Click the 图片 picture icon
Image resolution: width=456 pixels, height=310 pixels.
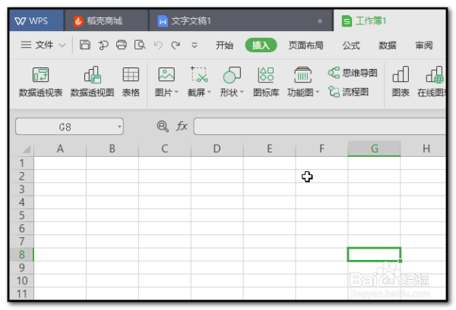coord(166,75)
